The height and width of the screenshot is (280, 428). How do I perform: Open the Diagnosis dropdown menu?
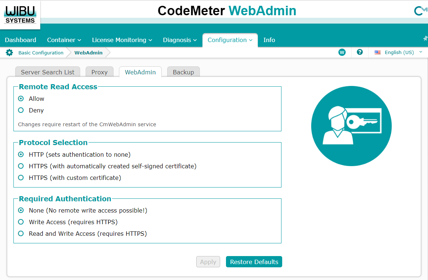tap(180, 40)
